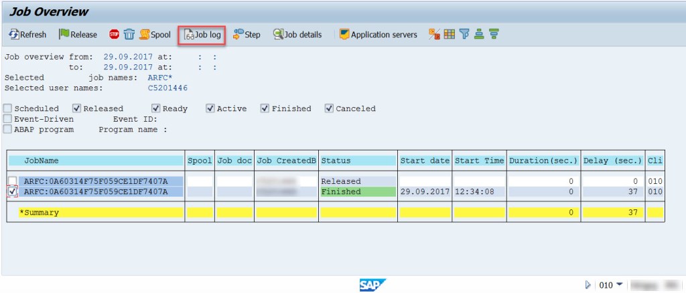Toggle the Event-Driven checkbox

pos(7,119)
